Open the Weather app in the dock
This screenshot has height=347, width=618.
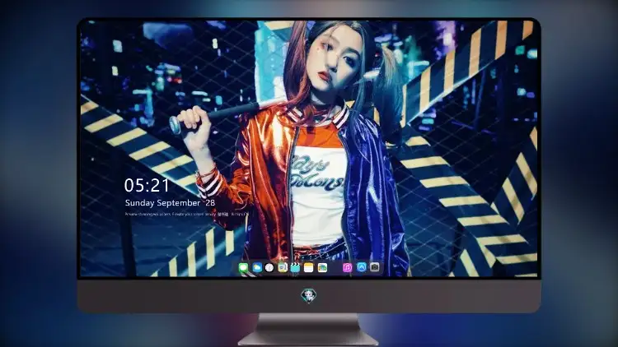coord(257,267)
